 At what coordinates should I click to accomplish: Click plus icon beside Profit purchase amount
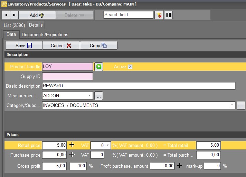[180, 166]
